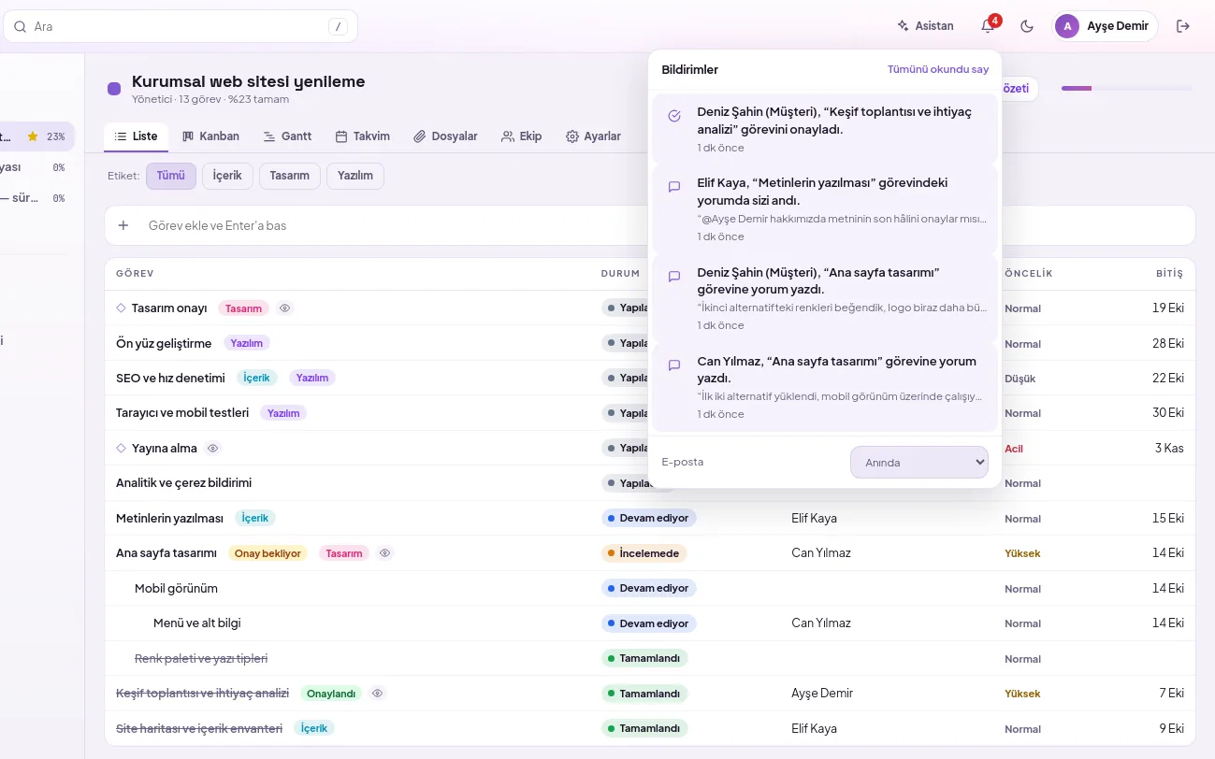Toggle dark mode moon icon
The width and height of the screenshot is (1215, 759).
[x=1027, y=26]
